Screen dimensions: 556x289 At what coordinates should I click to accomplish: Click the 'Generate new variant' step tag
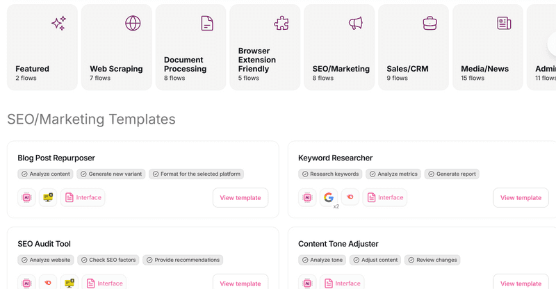(111, 174)
